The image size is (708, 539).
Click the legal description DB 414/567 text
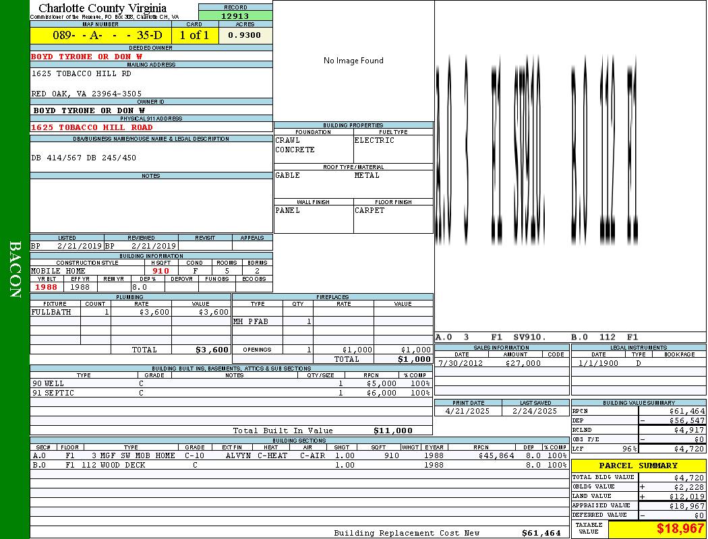[x=84, y=158]
